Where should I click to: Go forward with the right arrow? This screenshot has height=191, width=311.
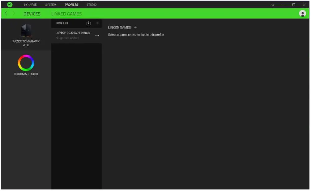click(x=14, y=14)
